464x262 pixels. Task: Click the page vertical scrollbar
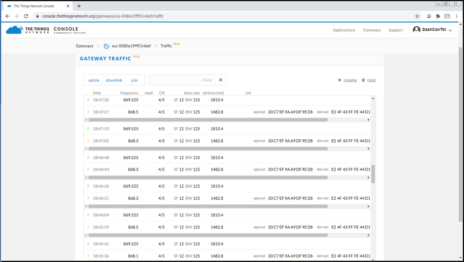pyautogui.click(x=460, y=134)
